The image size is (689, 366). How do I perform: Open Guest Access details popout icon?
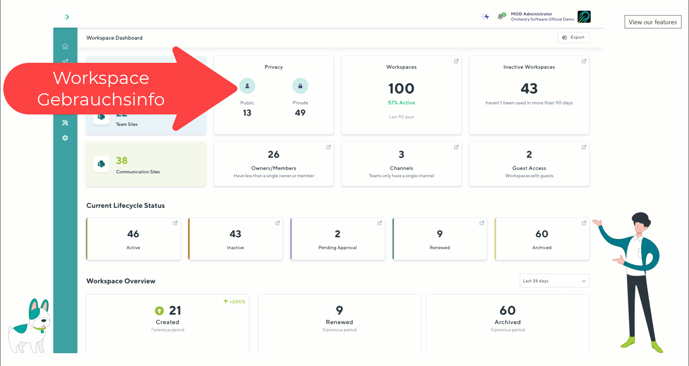(x=584, y=147)
